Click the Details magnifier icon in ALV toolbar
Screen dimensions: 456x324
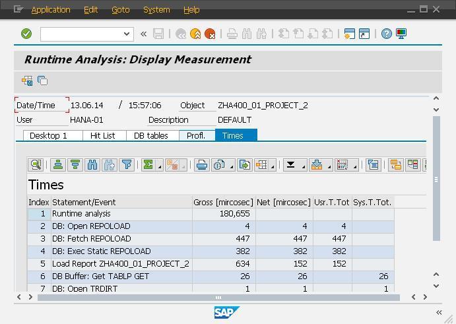(x=36, y=165)
